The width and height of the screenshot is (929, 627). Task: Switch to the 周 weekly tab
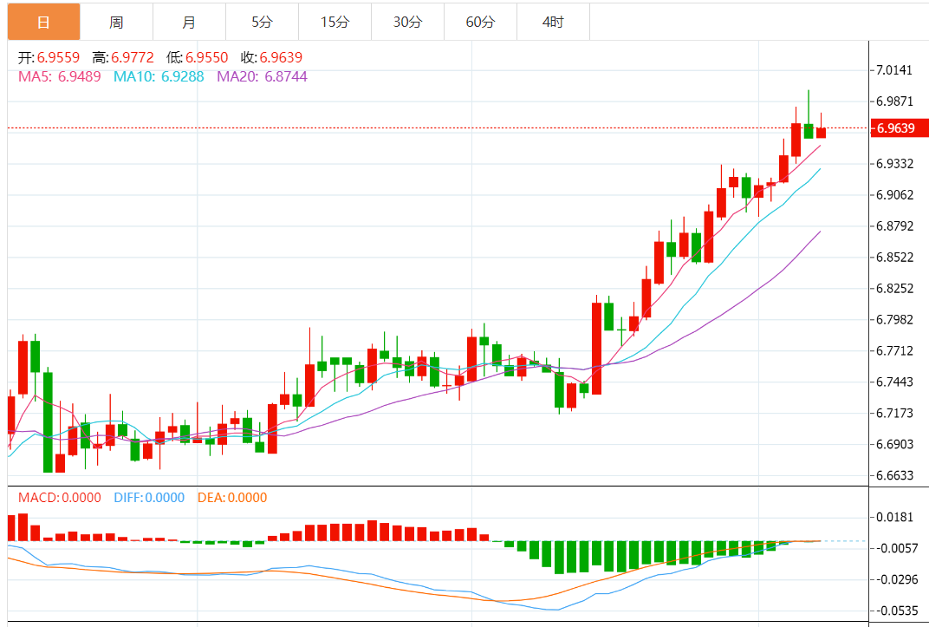117,22
